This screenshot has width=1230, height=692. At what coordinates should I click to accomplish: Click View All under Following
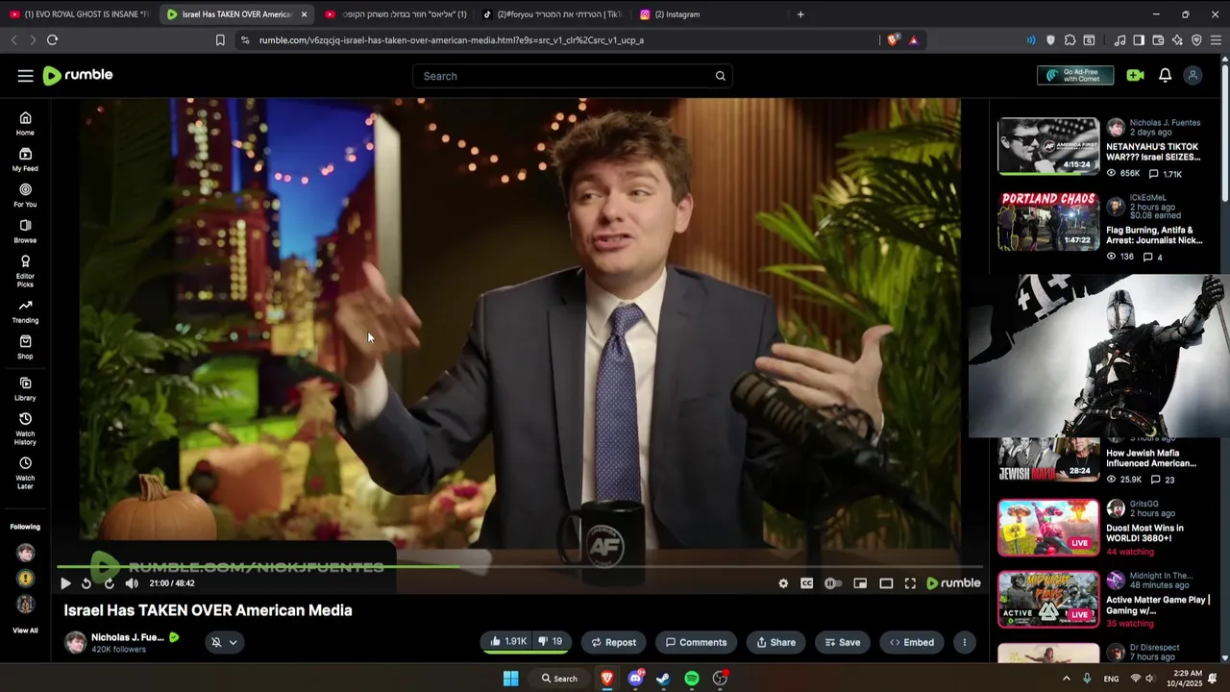pyautogui.click(x=25, y=630)
